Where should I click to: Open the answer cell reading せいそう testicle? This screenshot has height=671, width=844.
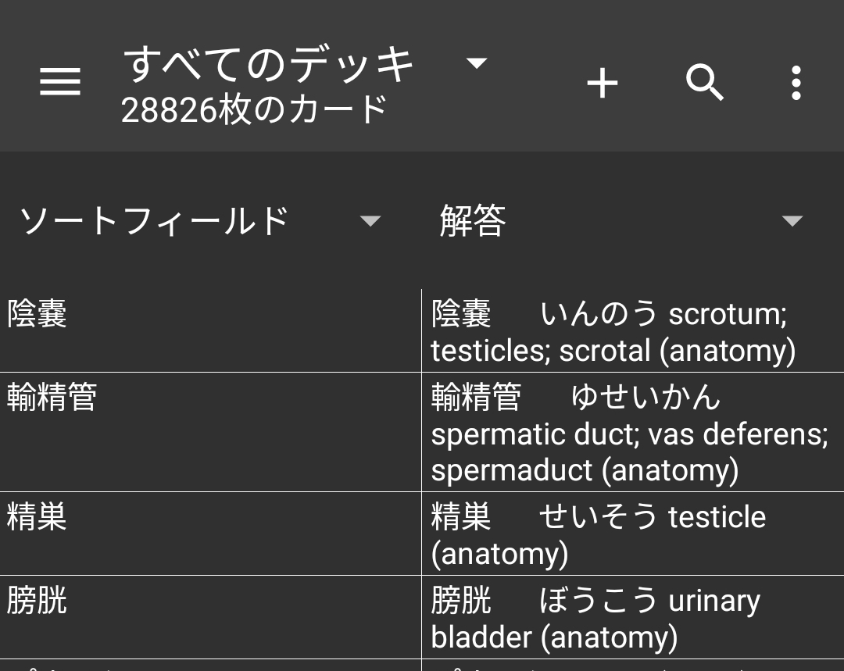pos(631,534)
